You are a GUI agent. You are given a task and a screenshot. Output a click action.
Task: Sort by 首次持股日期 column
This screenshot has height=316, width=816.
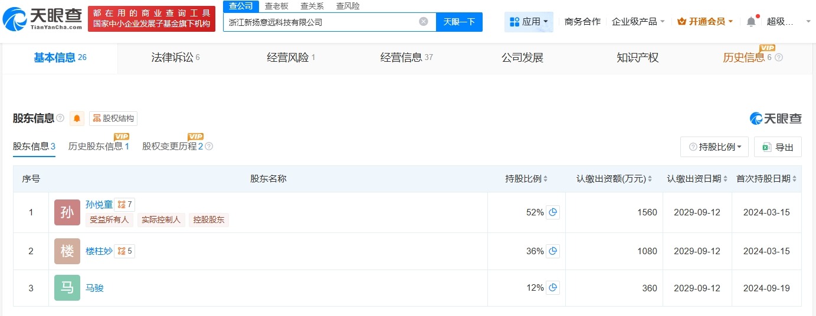point(766,179)
